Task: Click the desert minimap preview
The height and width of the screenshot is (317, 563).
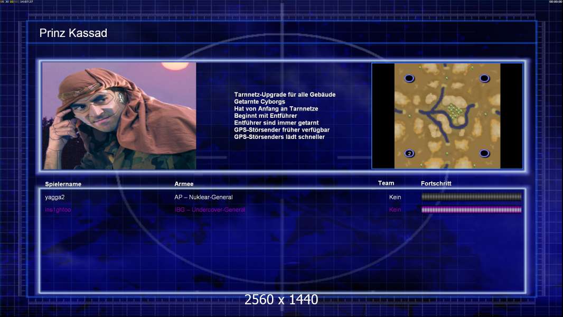Action: [x=447, y=116]
